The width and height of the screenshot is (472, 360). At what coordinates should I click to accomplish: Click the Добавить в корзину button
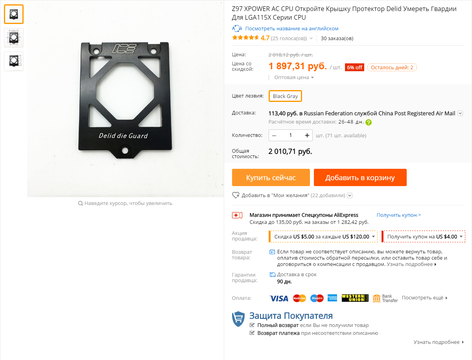point(360,177)
